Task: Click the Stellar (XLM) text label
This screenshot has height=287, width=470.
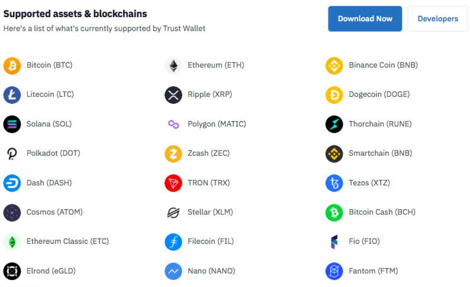Action: click(210, 212)
